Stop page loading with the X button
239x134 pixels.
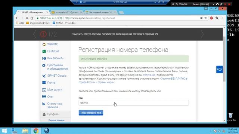(27, 18)
